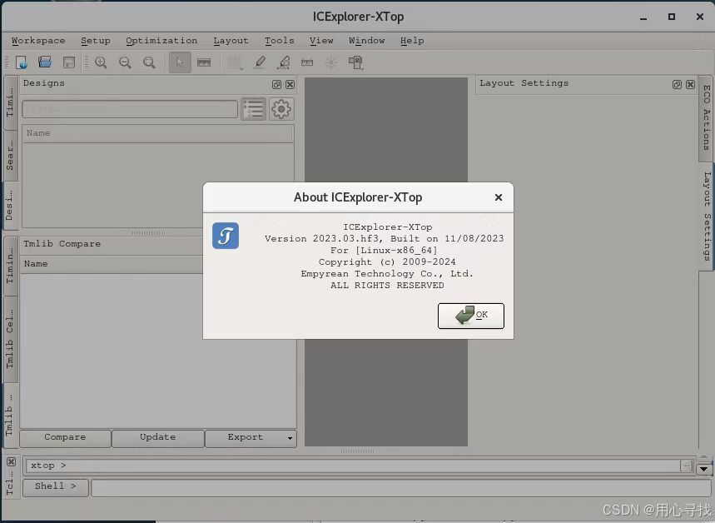Click OK in the About dialog
This screenshot has height=523, width=715.
tap(470, 316)
